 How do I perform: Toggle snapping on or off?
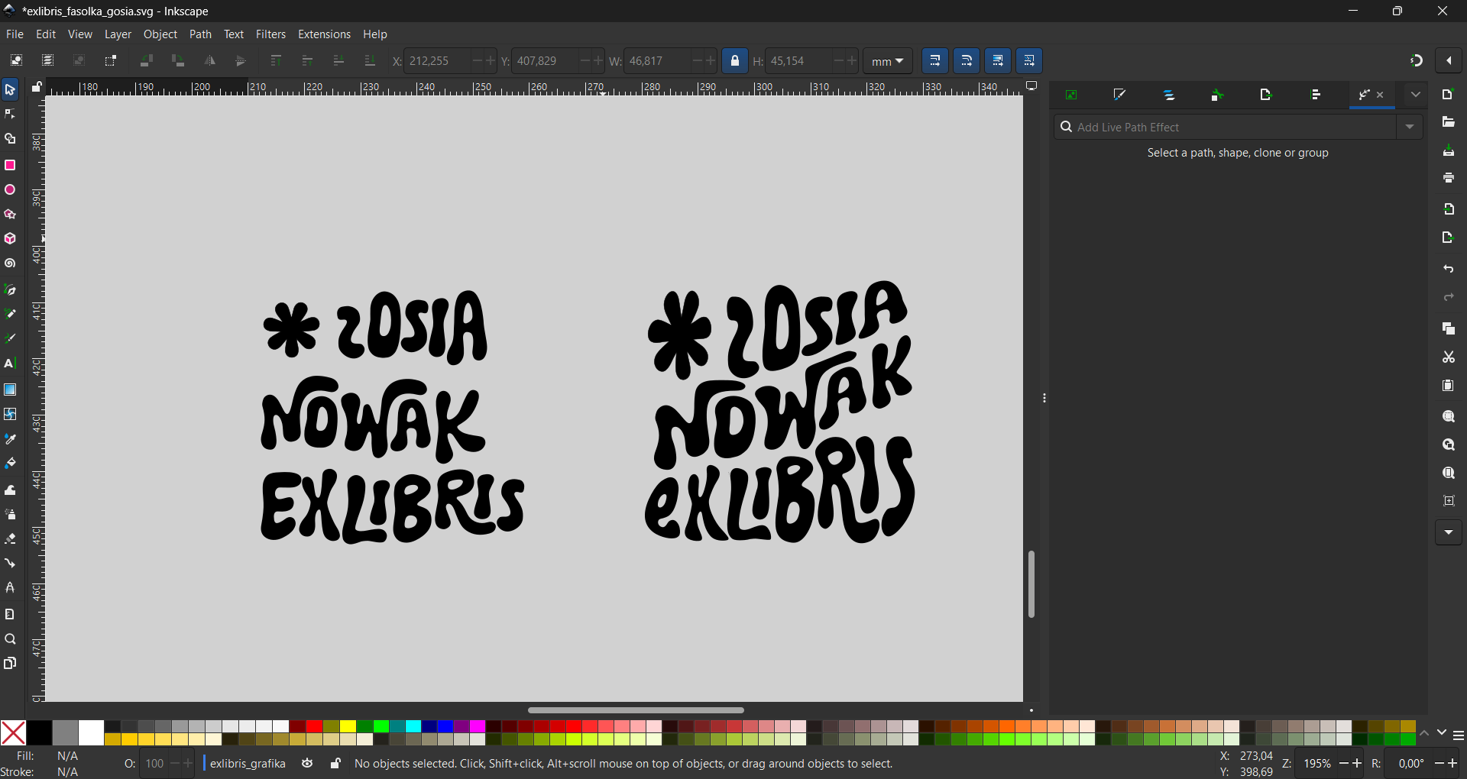click(1417, 60)
